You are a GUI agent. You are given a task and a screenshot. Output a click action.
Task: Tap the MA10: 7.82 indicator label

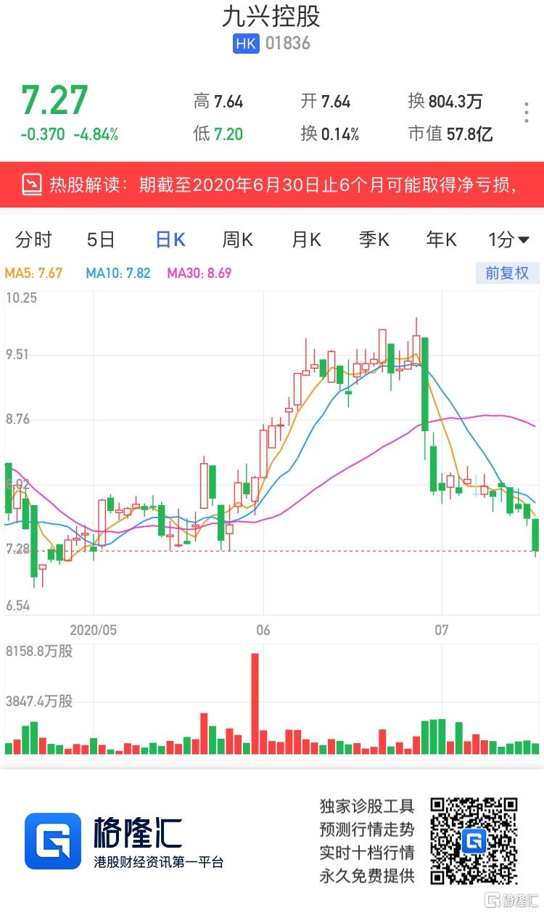[x=118, y=274]
